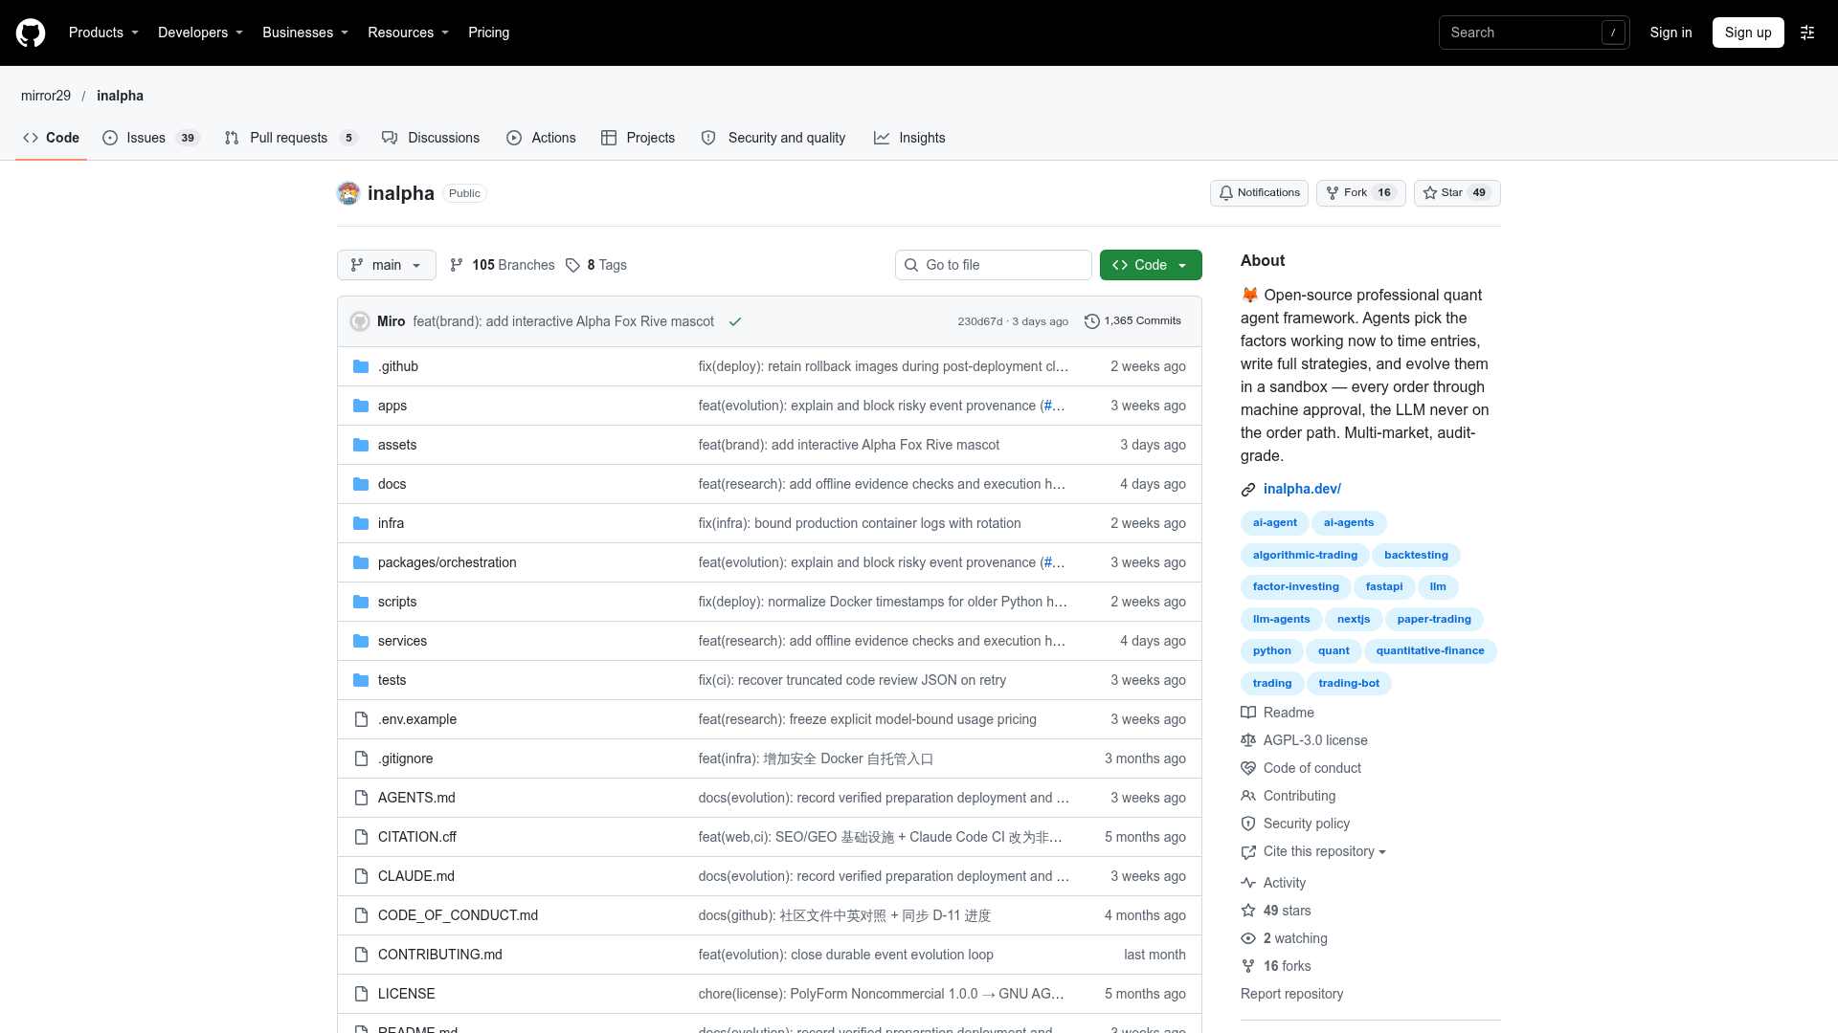
Task: Click the Report repository link
Action: coord(1291,994)
